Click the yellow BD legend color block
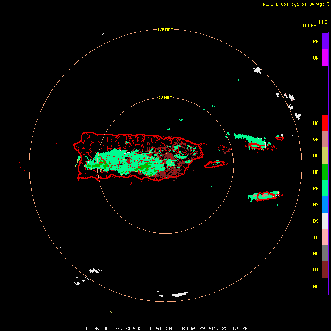Screen dimensions: 331x331 (x=325, y=156)
